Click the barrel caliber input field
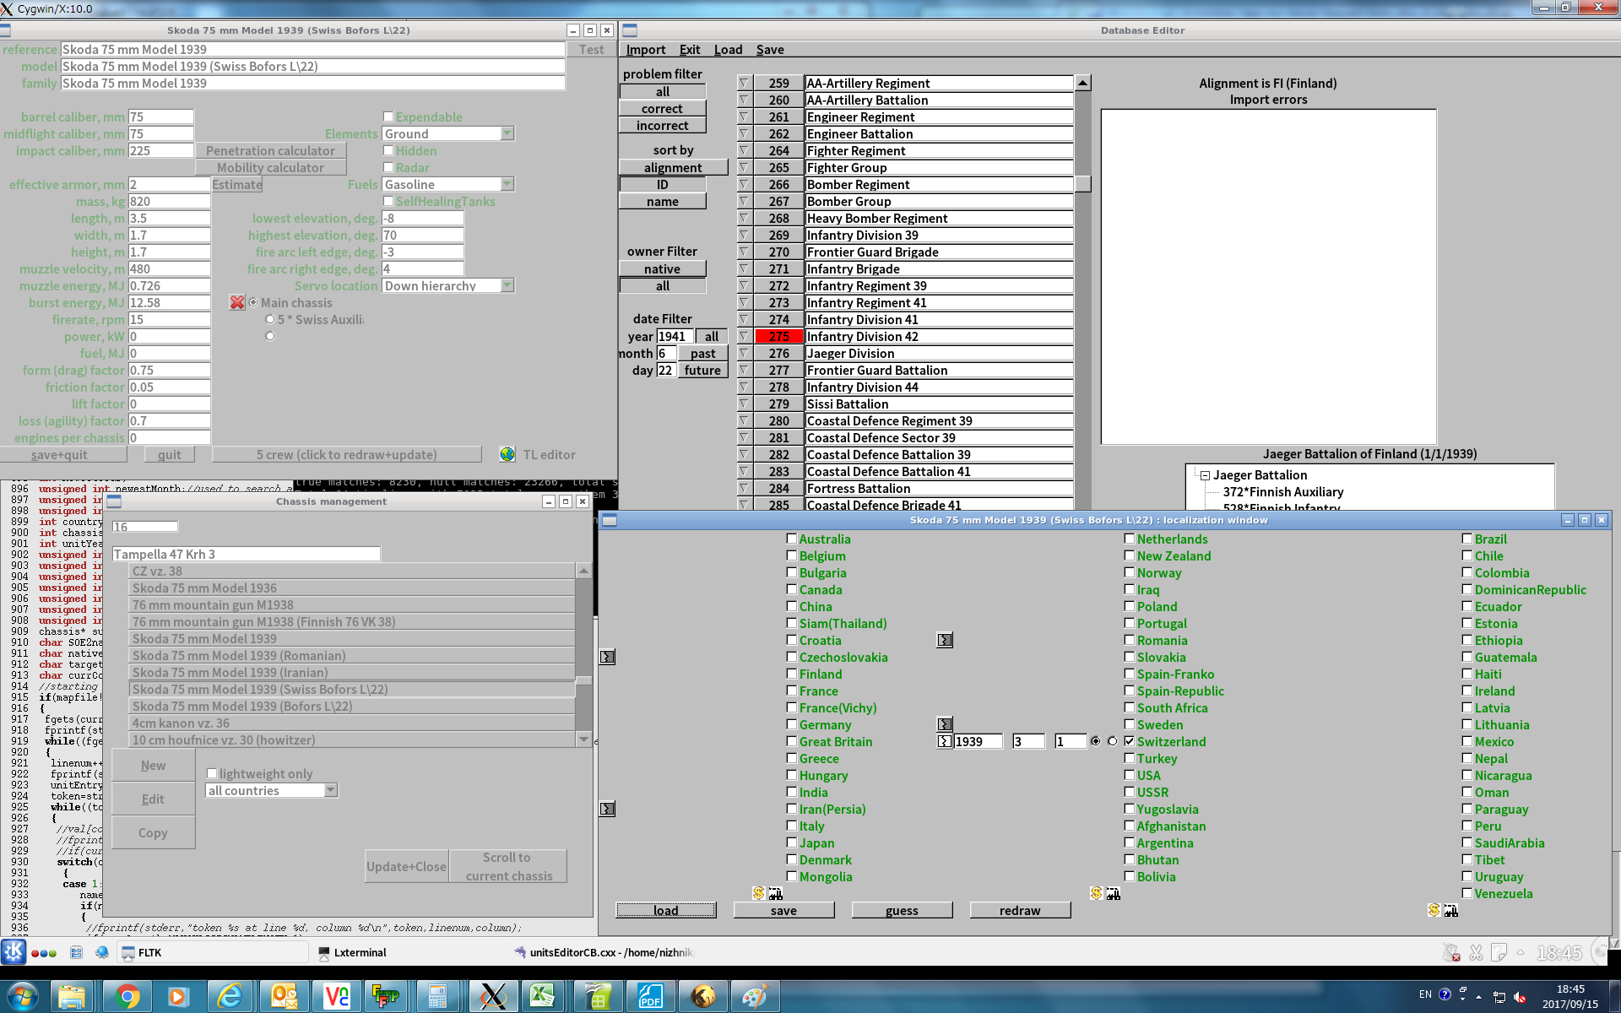Viewport: 1621px width, 1013px height. [x=160, y=116]
